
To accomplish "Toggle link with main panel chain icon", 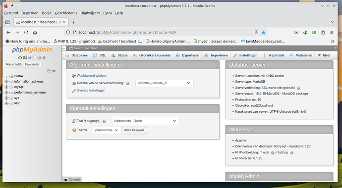I will [x=54, y=71].
